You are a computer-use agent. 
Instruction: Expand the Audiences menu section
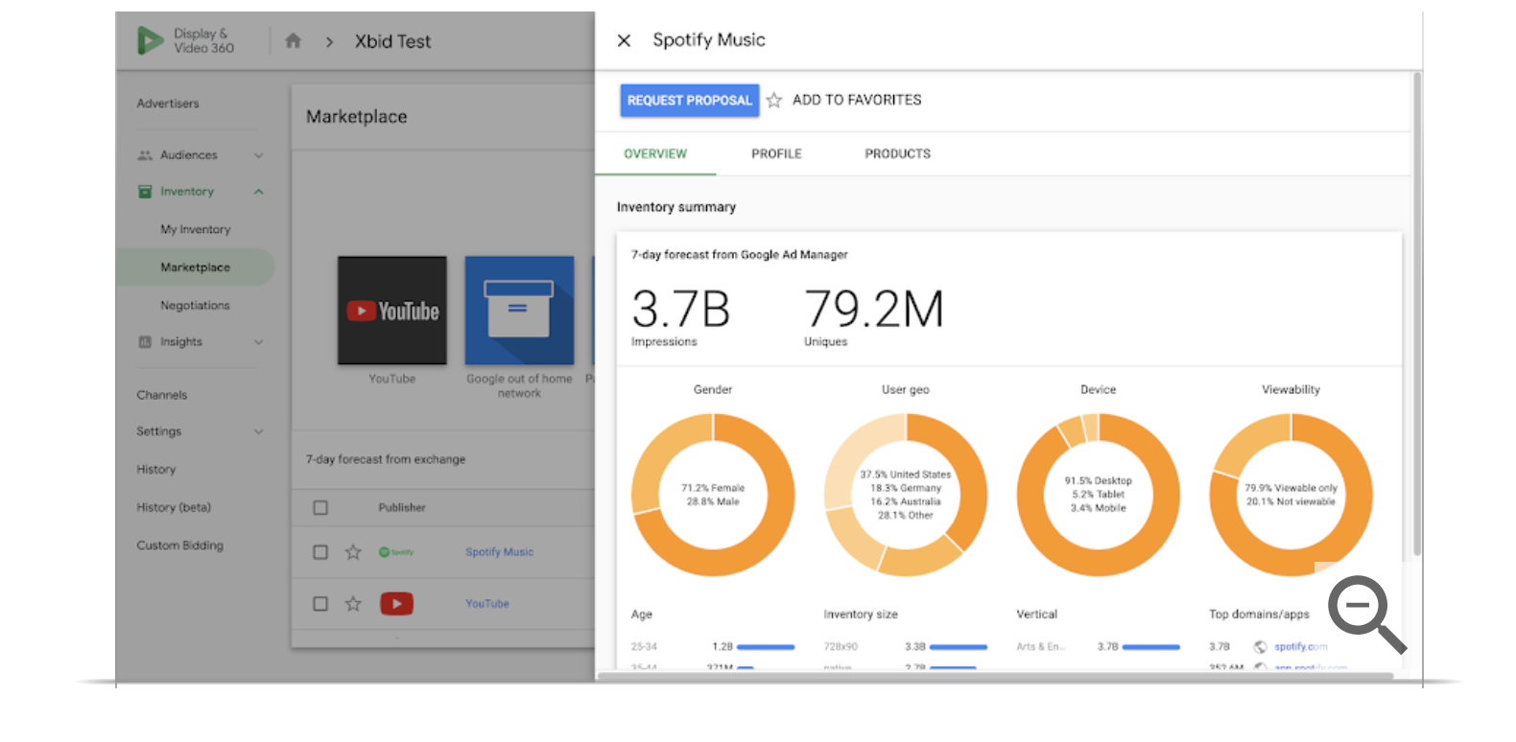tap(258, 155)
